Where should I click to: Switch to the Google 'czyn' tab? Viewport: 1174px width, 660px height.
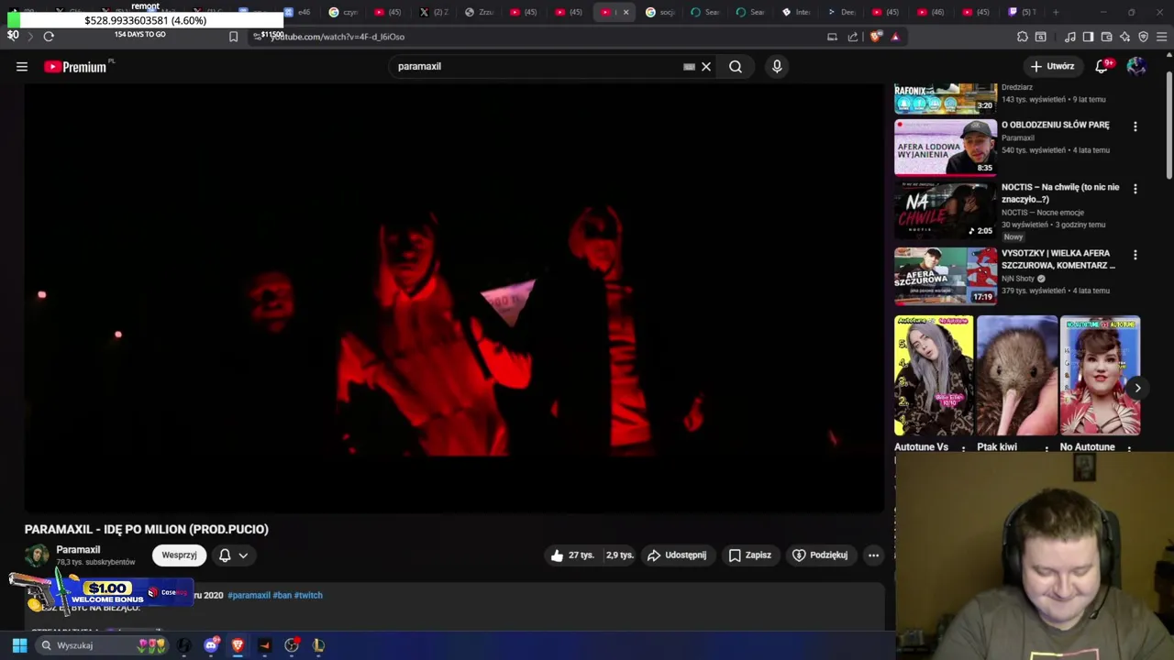click(x=343, y=12)
